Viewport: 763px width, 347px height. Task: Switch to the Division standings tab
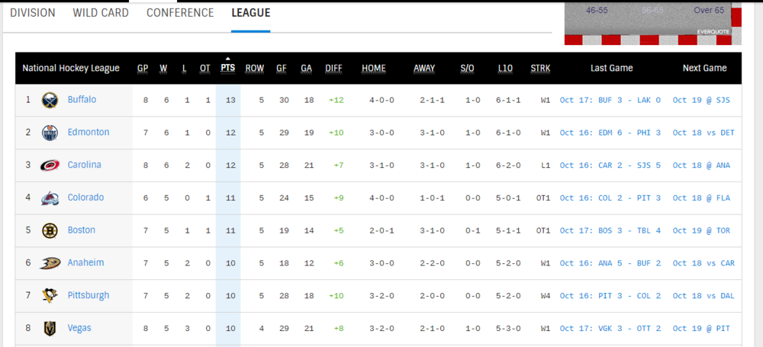tap(33, 13)
